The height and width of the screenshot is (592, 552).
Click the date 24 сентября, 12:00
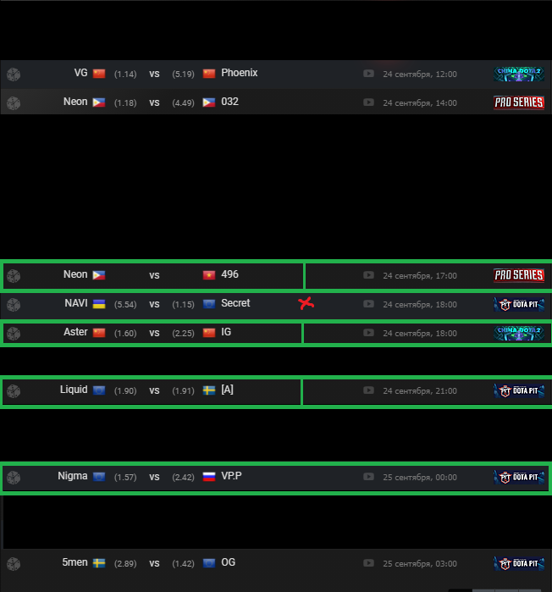[x=420, y=75]
